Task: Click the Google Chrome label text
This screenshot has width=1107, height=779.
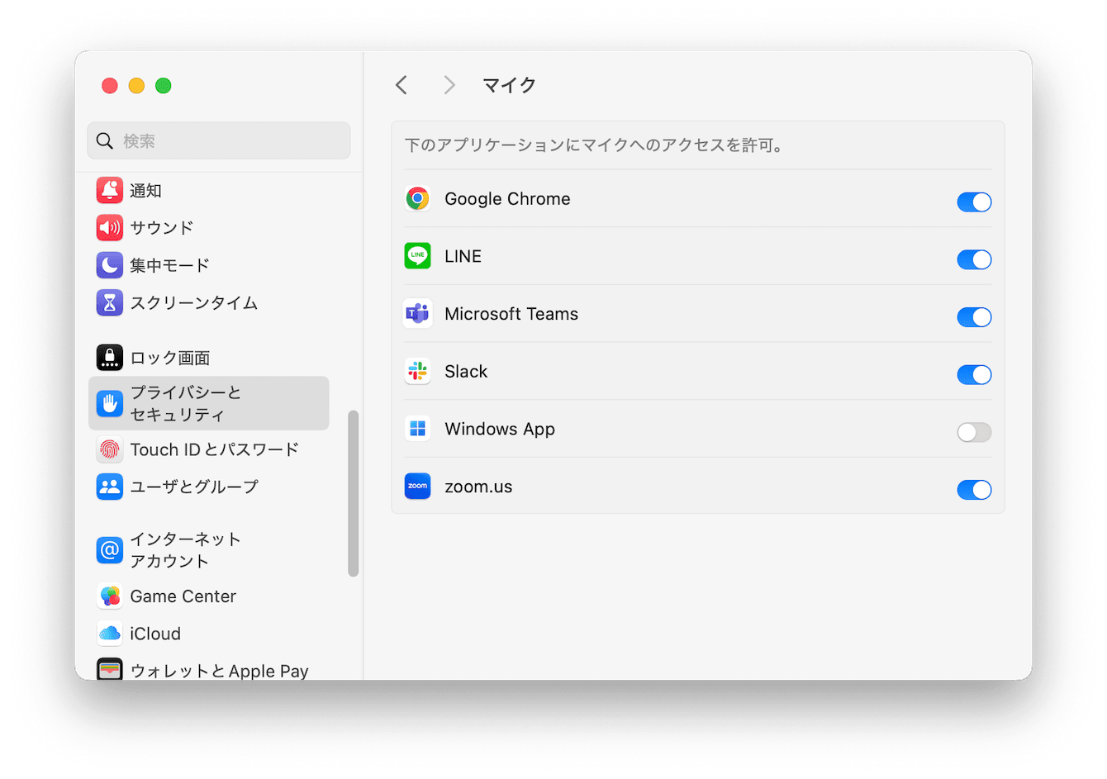Action: [507, 199]
